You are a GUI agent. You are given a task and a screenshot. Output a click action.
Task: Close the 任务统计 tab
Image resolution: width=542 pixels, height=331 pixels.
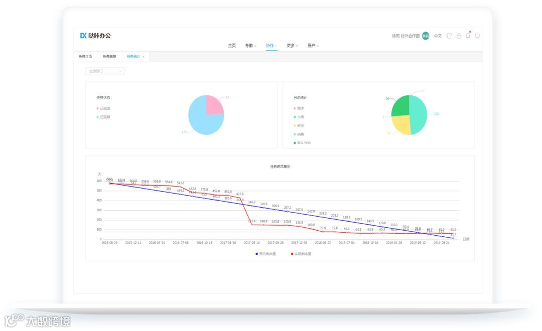click(x=144, y=57)
